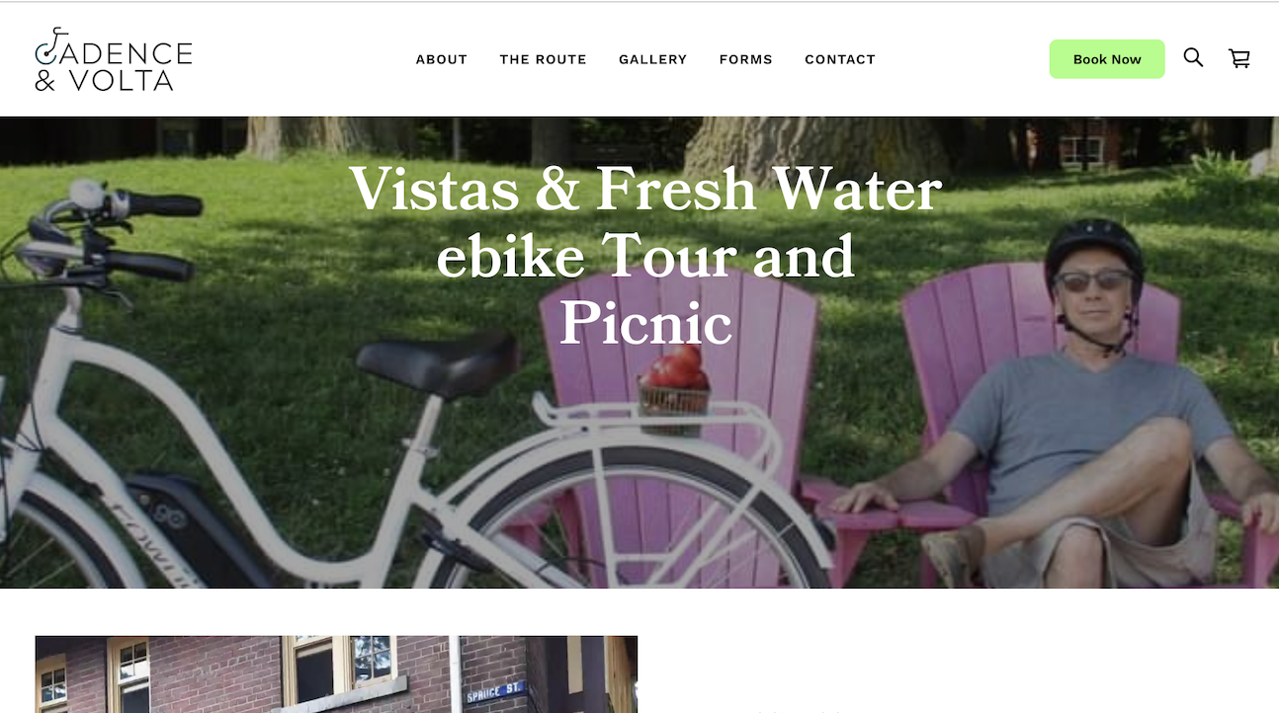Viewport: 1279px width, 713px height.
Task: Click the man's black cycling helmet
Action: [x=1093, y=250]
